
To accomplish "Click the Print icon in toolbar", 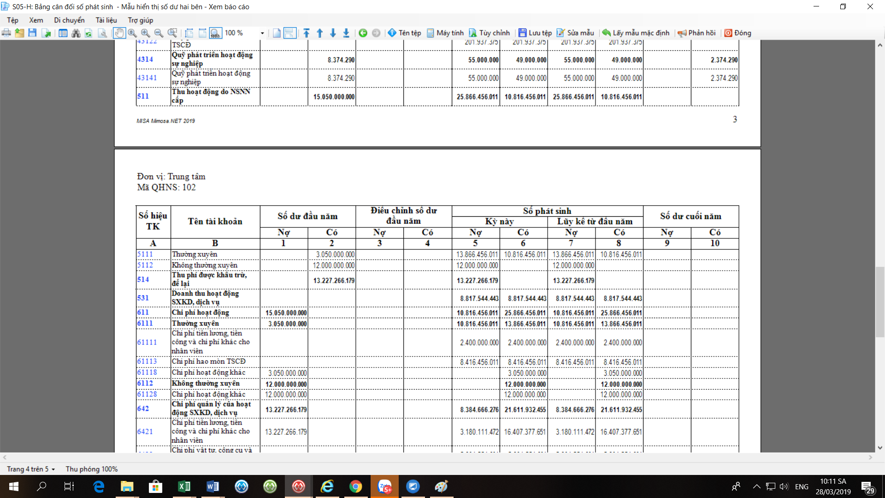I will 6,33.
